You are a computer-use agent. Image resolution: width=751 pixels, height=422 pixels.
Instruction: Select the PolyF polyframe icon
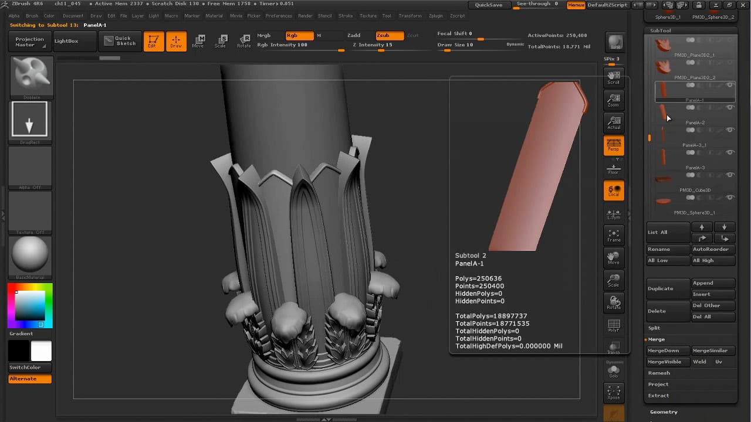click(x=613, y=325)
